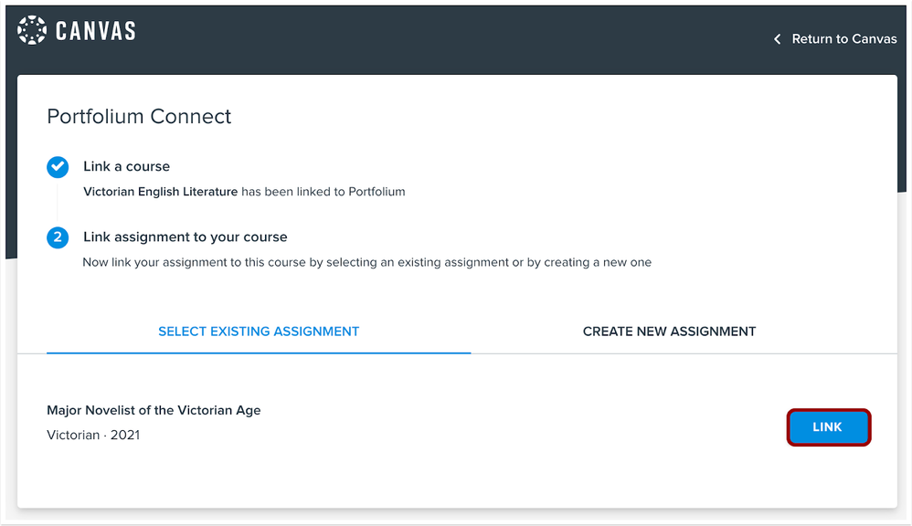Open the Create New Assignment tab
Viewport: 912px width, 526px height.
669,331
